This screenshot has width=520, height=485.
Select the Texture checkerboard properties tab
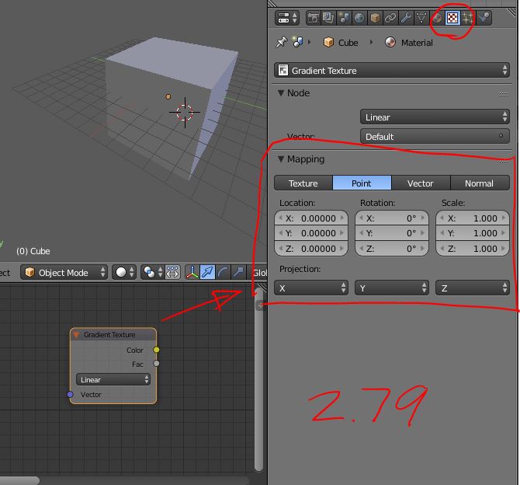click(452, 18)
